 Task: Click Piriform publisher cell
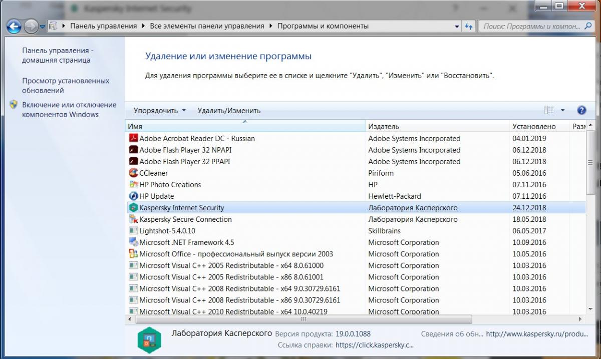pyautogui.click(x=381, y=173)
